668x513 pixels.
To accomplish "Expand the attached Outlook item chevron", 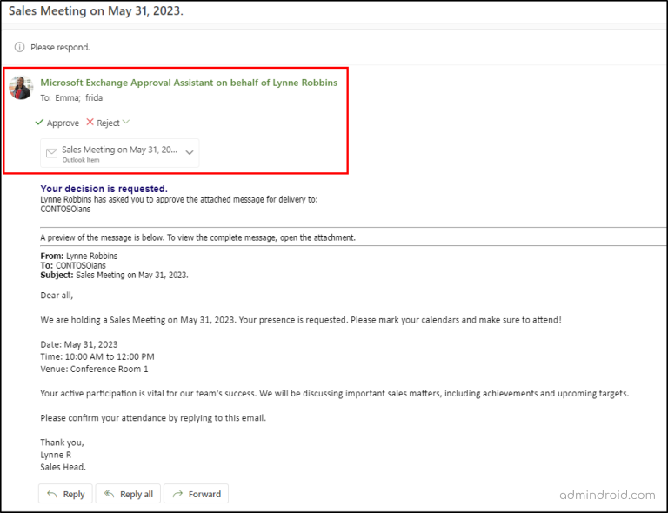I will point(190,152).
